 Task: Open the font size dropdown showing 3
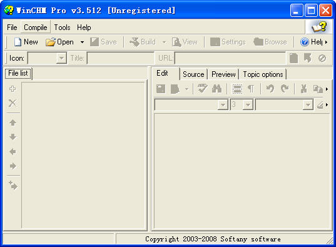coord(248,105)
